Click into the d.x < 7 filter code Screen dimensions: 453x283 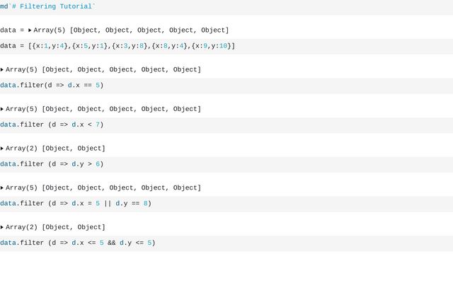226,125
